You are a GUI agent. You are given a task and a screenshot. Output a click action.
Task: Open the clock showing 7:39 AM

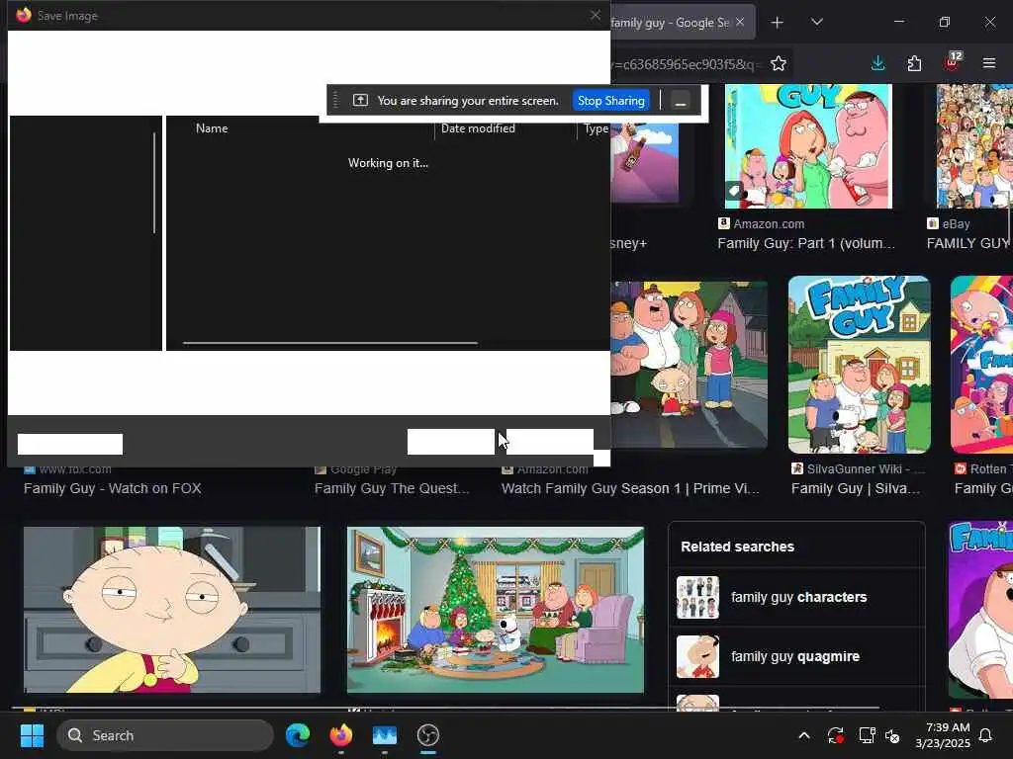(x=943, y=735)
